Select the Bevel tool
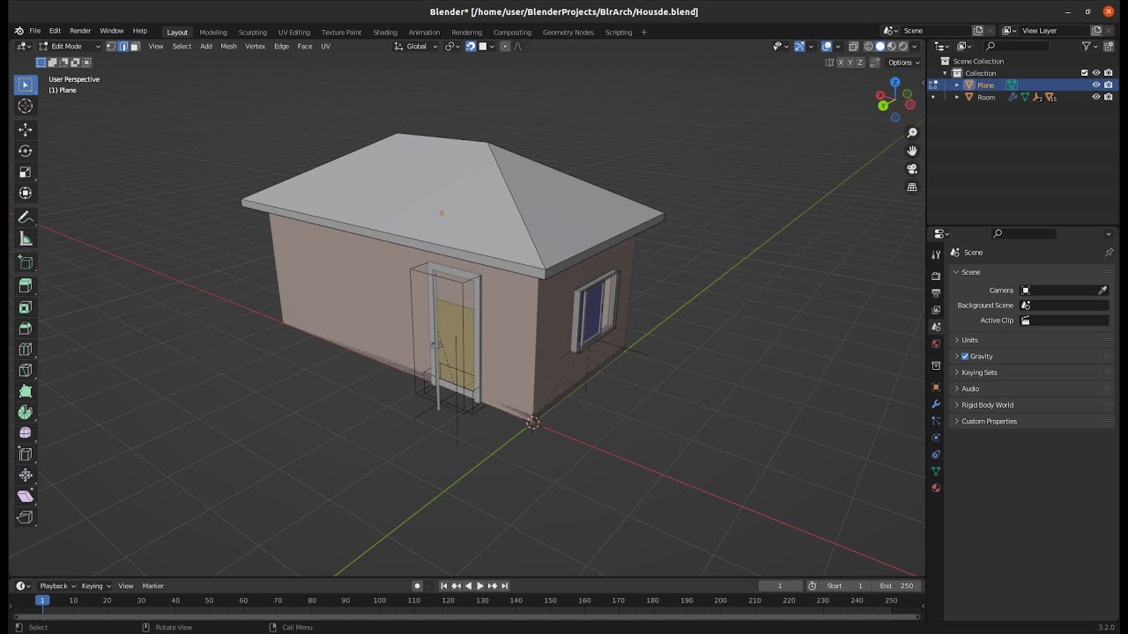 tap(26, 328)
